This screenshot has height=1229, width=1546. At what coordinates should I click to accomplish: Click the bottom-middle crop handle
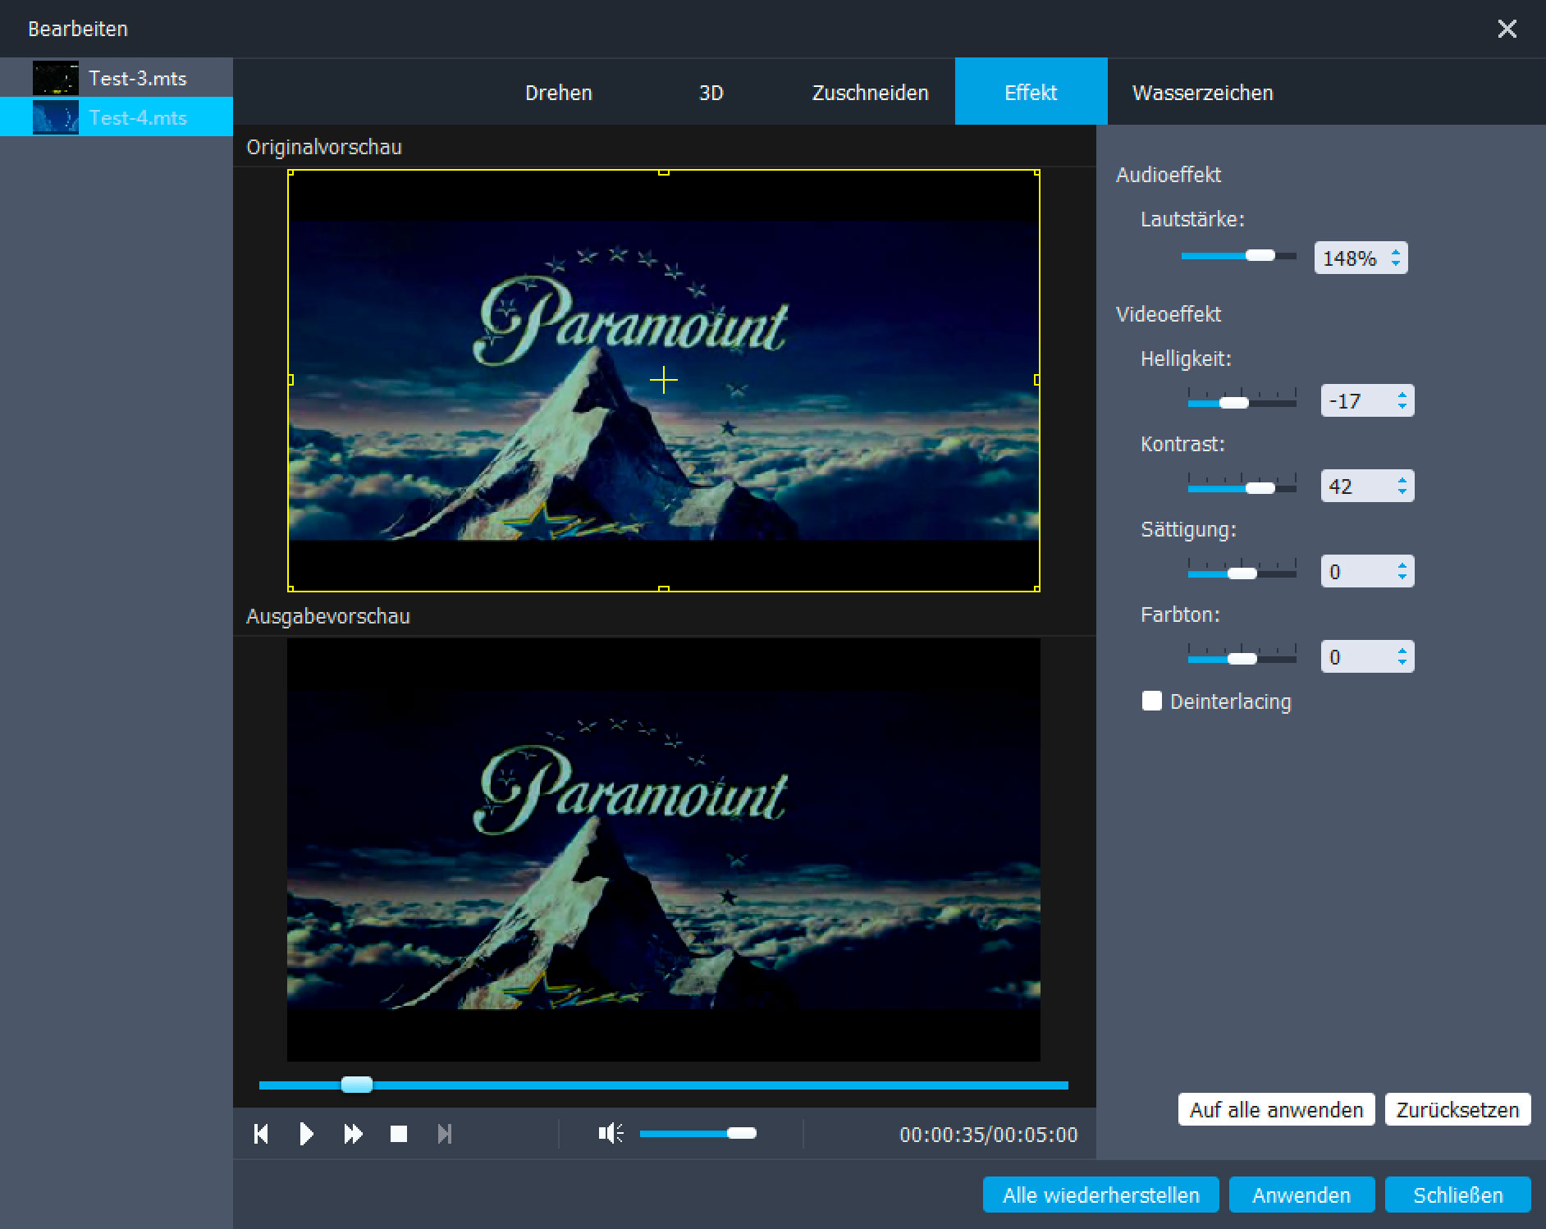(664, 589)
